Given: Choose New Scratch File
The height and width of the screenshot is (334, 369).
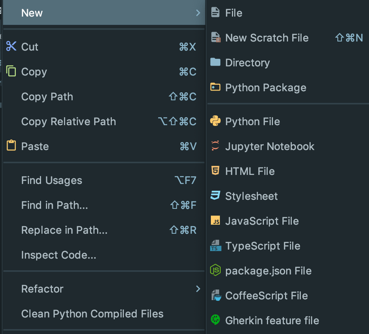Looking at the screenshot, I should (x=267, y=38).
